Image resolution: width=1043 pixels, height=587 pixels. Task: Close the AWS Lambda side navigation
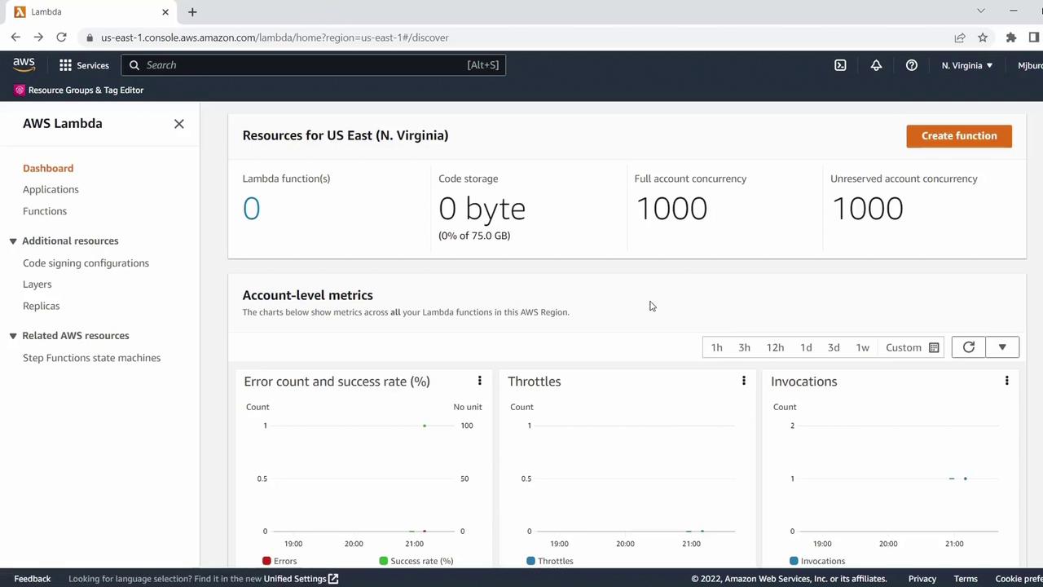[179, 124]
